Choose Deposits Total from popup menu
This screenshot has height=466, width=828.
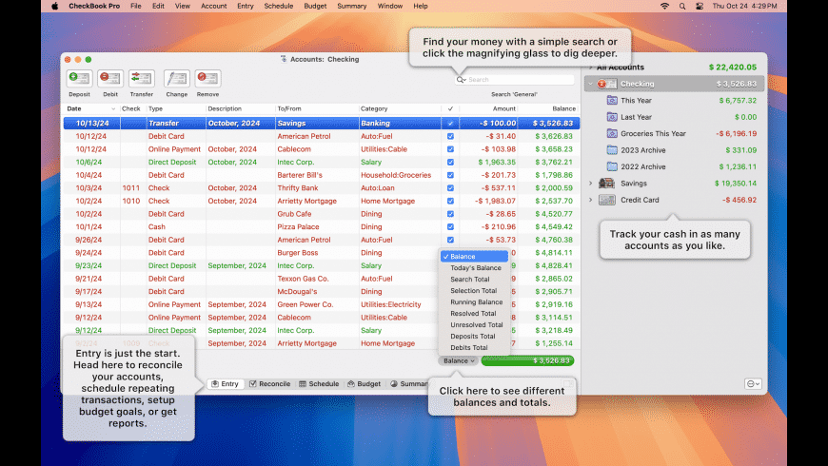[475, 336]
